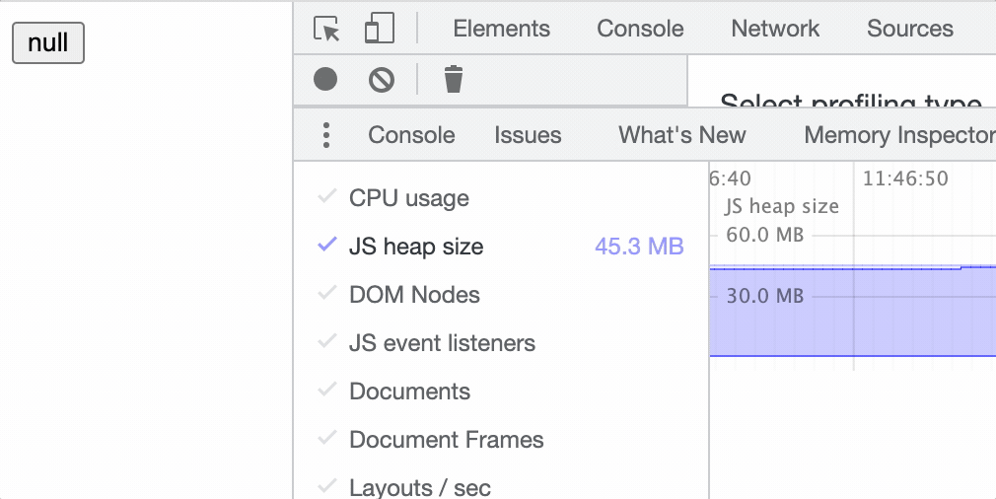The width and height of the screenshot is (996, 499).
Task: Open the Elements tab
Action: pyautogui.click(x=501, y=29)
